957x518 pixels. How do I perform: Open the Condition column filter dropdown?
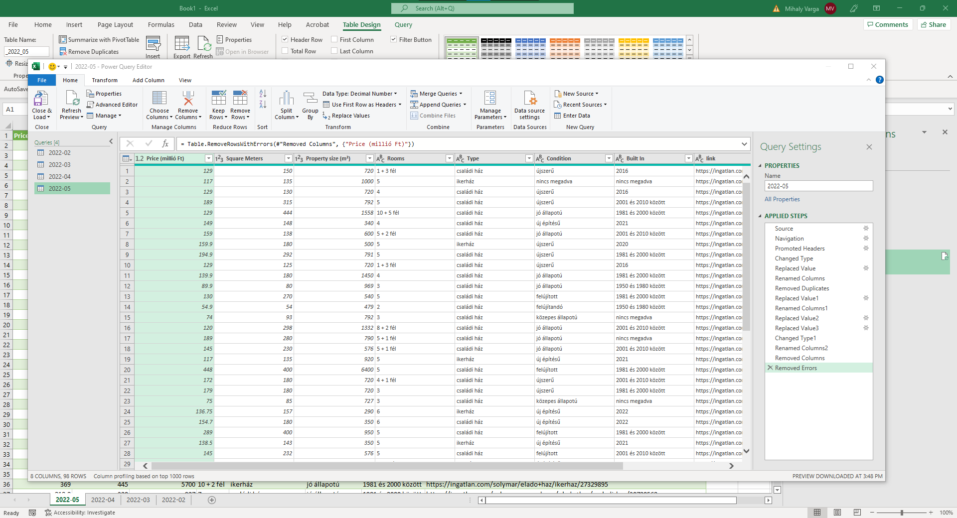click(609, 158)
